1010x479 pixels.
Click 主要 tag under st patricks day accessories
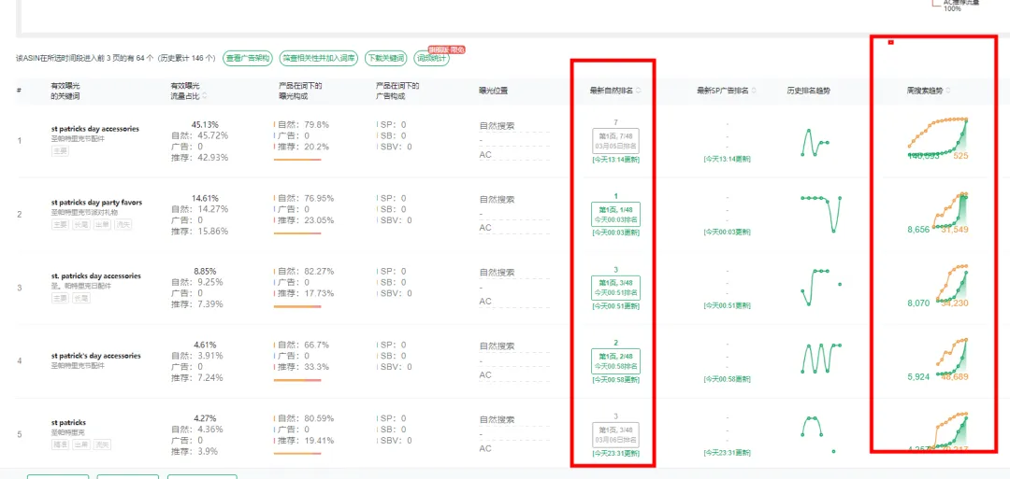(60, 150)
